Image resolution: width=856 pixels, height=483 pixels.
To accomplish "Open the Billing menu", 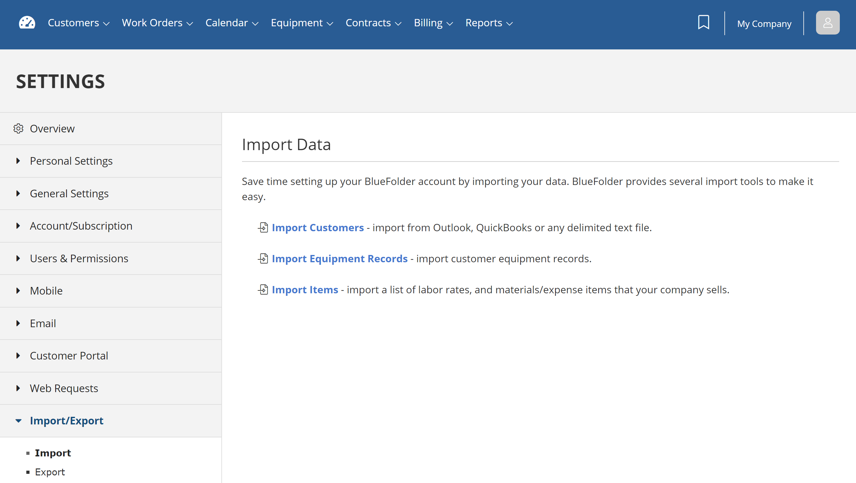I will (434, 23).
